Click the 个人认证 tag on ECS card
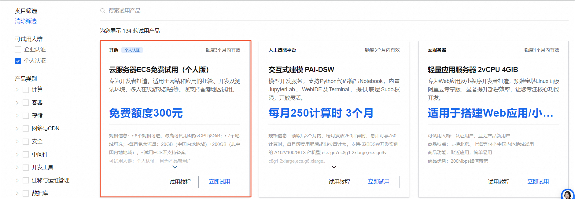This screenshot has height=199, width=575. tap(132, 50)
